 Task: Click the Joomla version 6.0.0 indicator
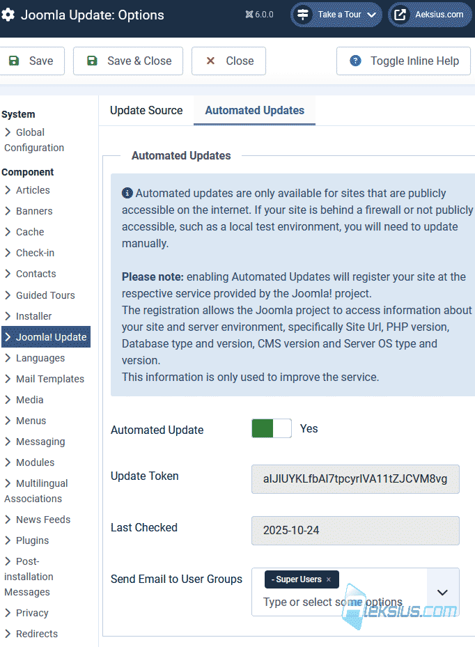[x=259, y=15]
